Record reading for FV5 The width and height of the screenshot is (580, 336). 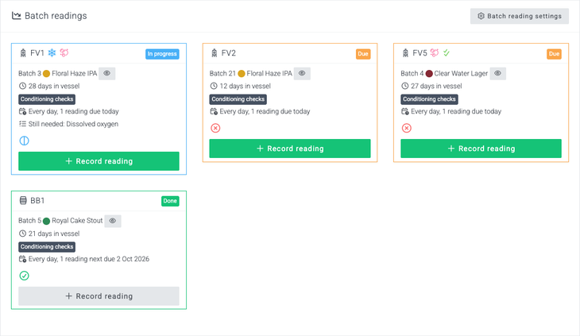(481, 149)
